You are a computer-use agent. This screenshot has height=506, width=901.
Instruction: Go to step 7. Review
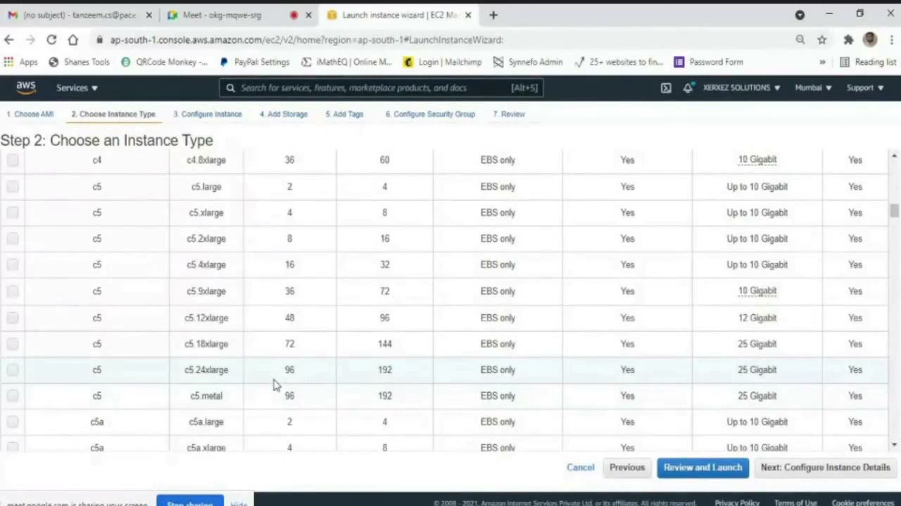click(509, 114)
